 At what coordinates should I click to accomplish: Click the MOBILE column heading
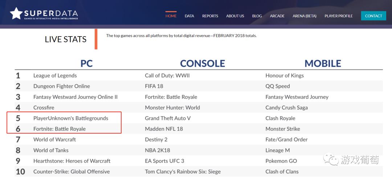pyautogui.click(x=323, y=63)
